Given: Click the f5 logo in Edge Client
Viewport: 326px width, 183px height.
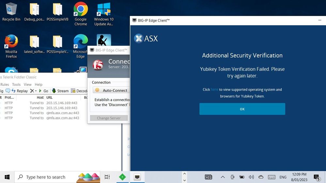Looking at the screenshot, I should coord(98,65).
